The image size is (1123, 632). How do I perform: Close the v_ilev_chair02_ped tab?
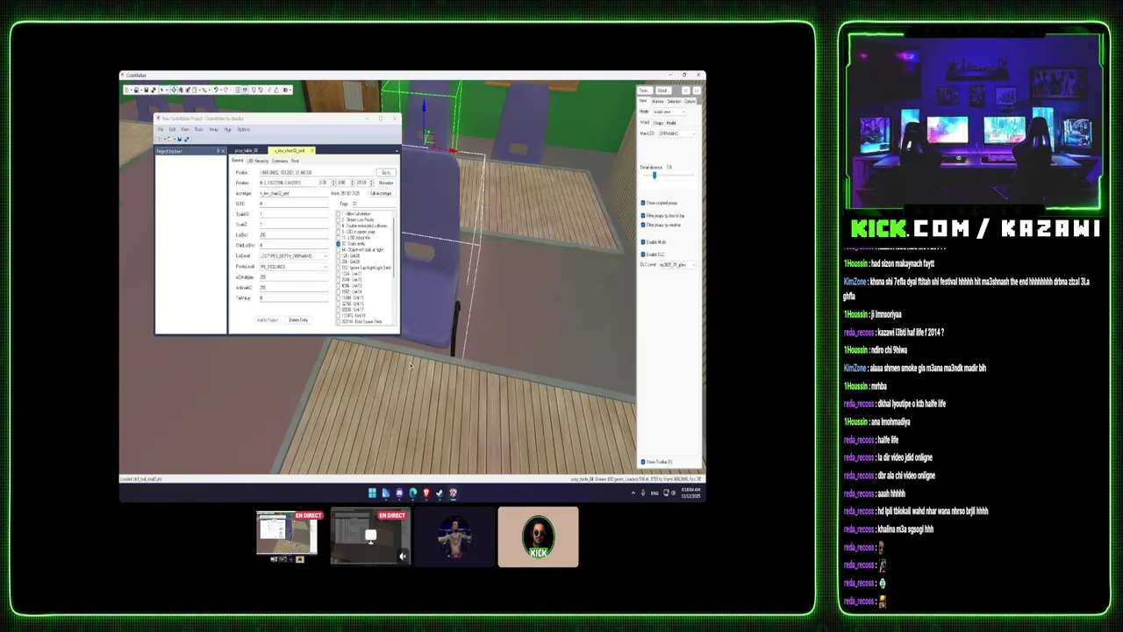pyautogui.click(x=312, y=151)
